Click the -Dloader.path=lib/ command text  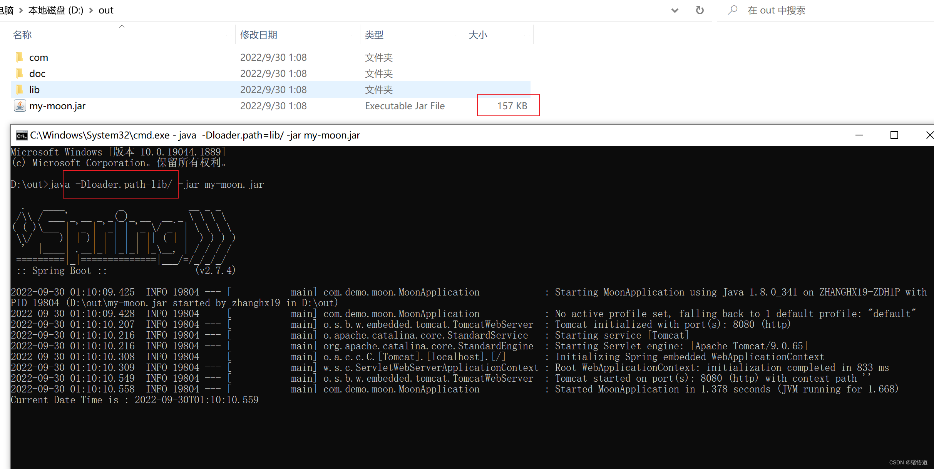124,185
